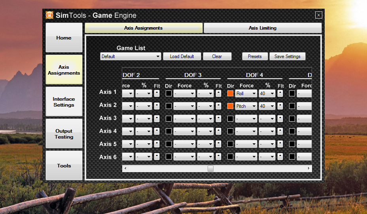Screen dimensions: 367x214
Task: Open DOF 2 percent dropdown for Axis 1
Action: 144,94
